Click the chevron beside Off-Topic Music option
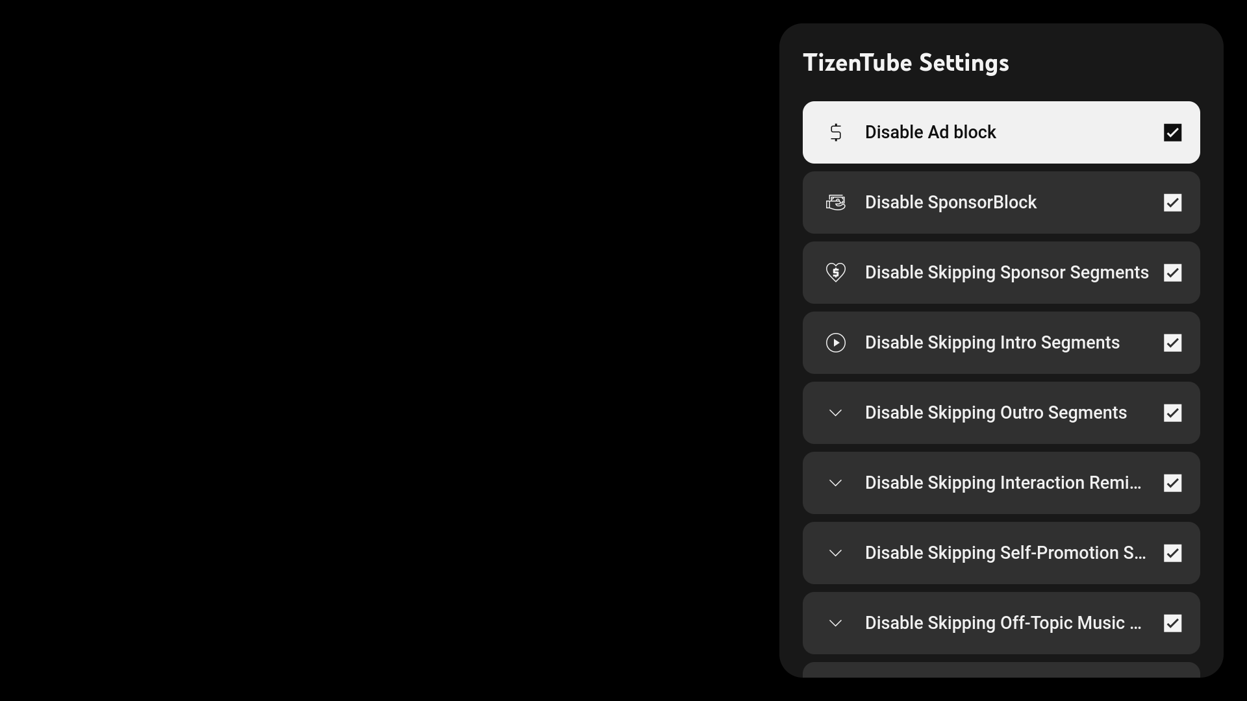This screenshot has height=701, width=1247. [x=836, y=624]
